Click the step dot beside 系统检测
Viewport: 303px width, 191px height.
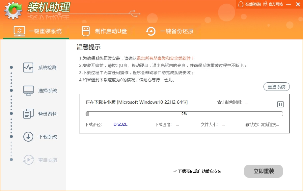pos(12,68)
